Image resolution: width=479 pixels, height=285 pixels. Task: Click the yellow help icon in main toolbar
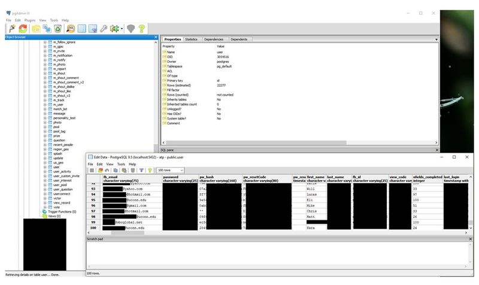click(141, 28)
